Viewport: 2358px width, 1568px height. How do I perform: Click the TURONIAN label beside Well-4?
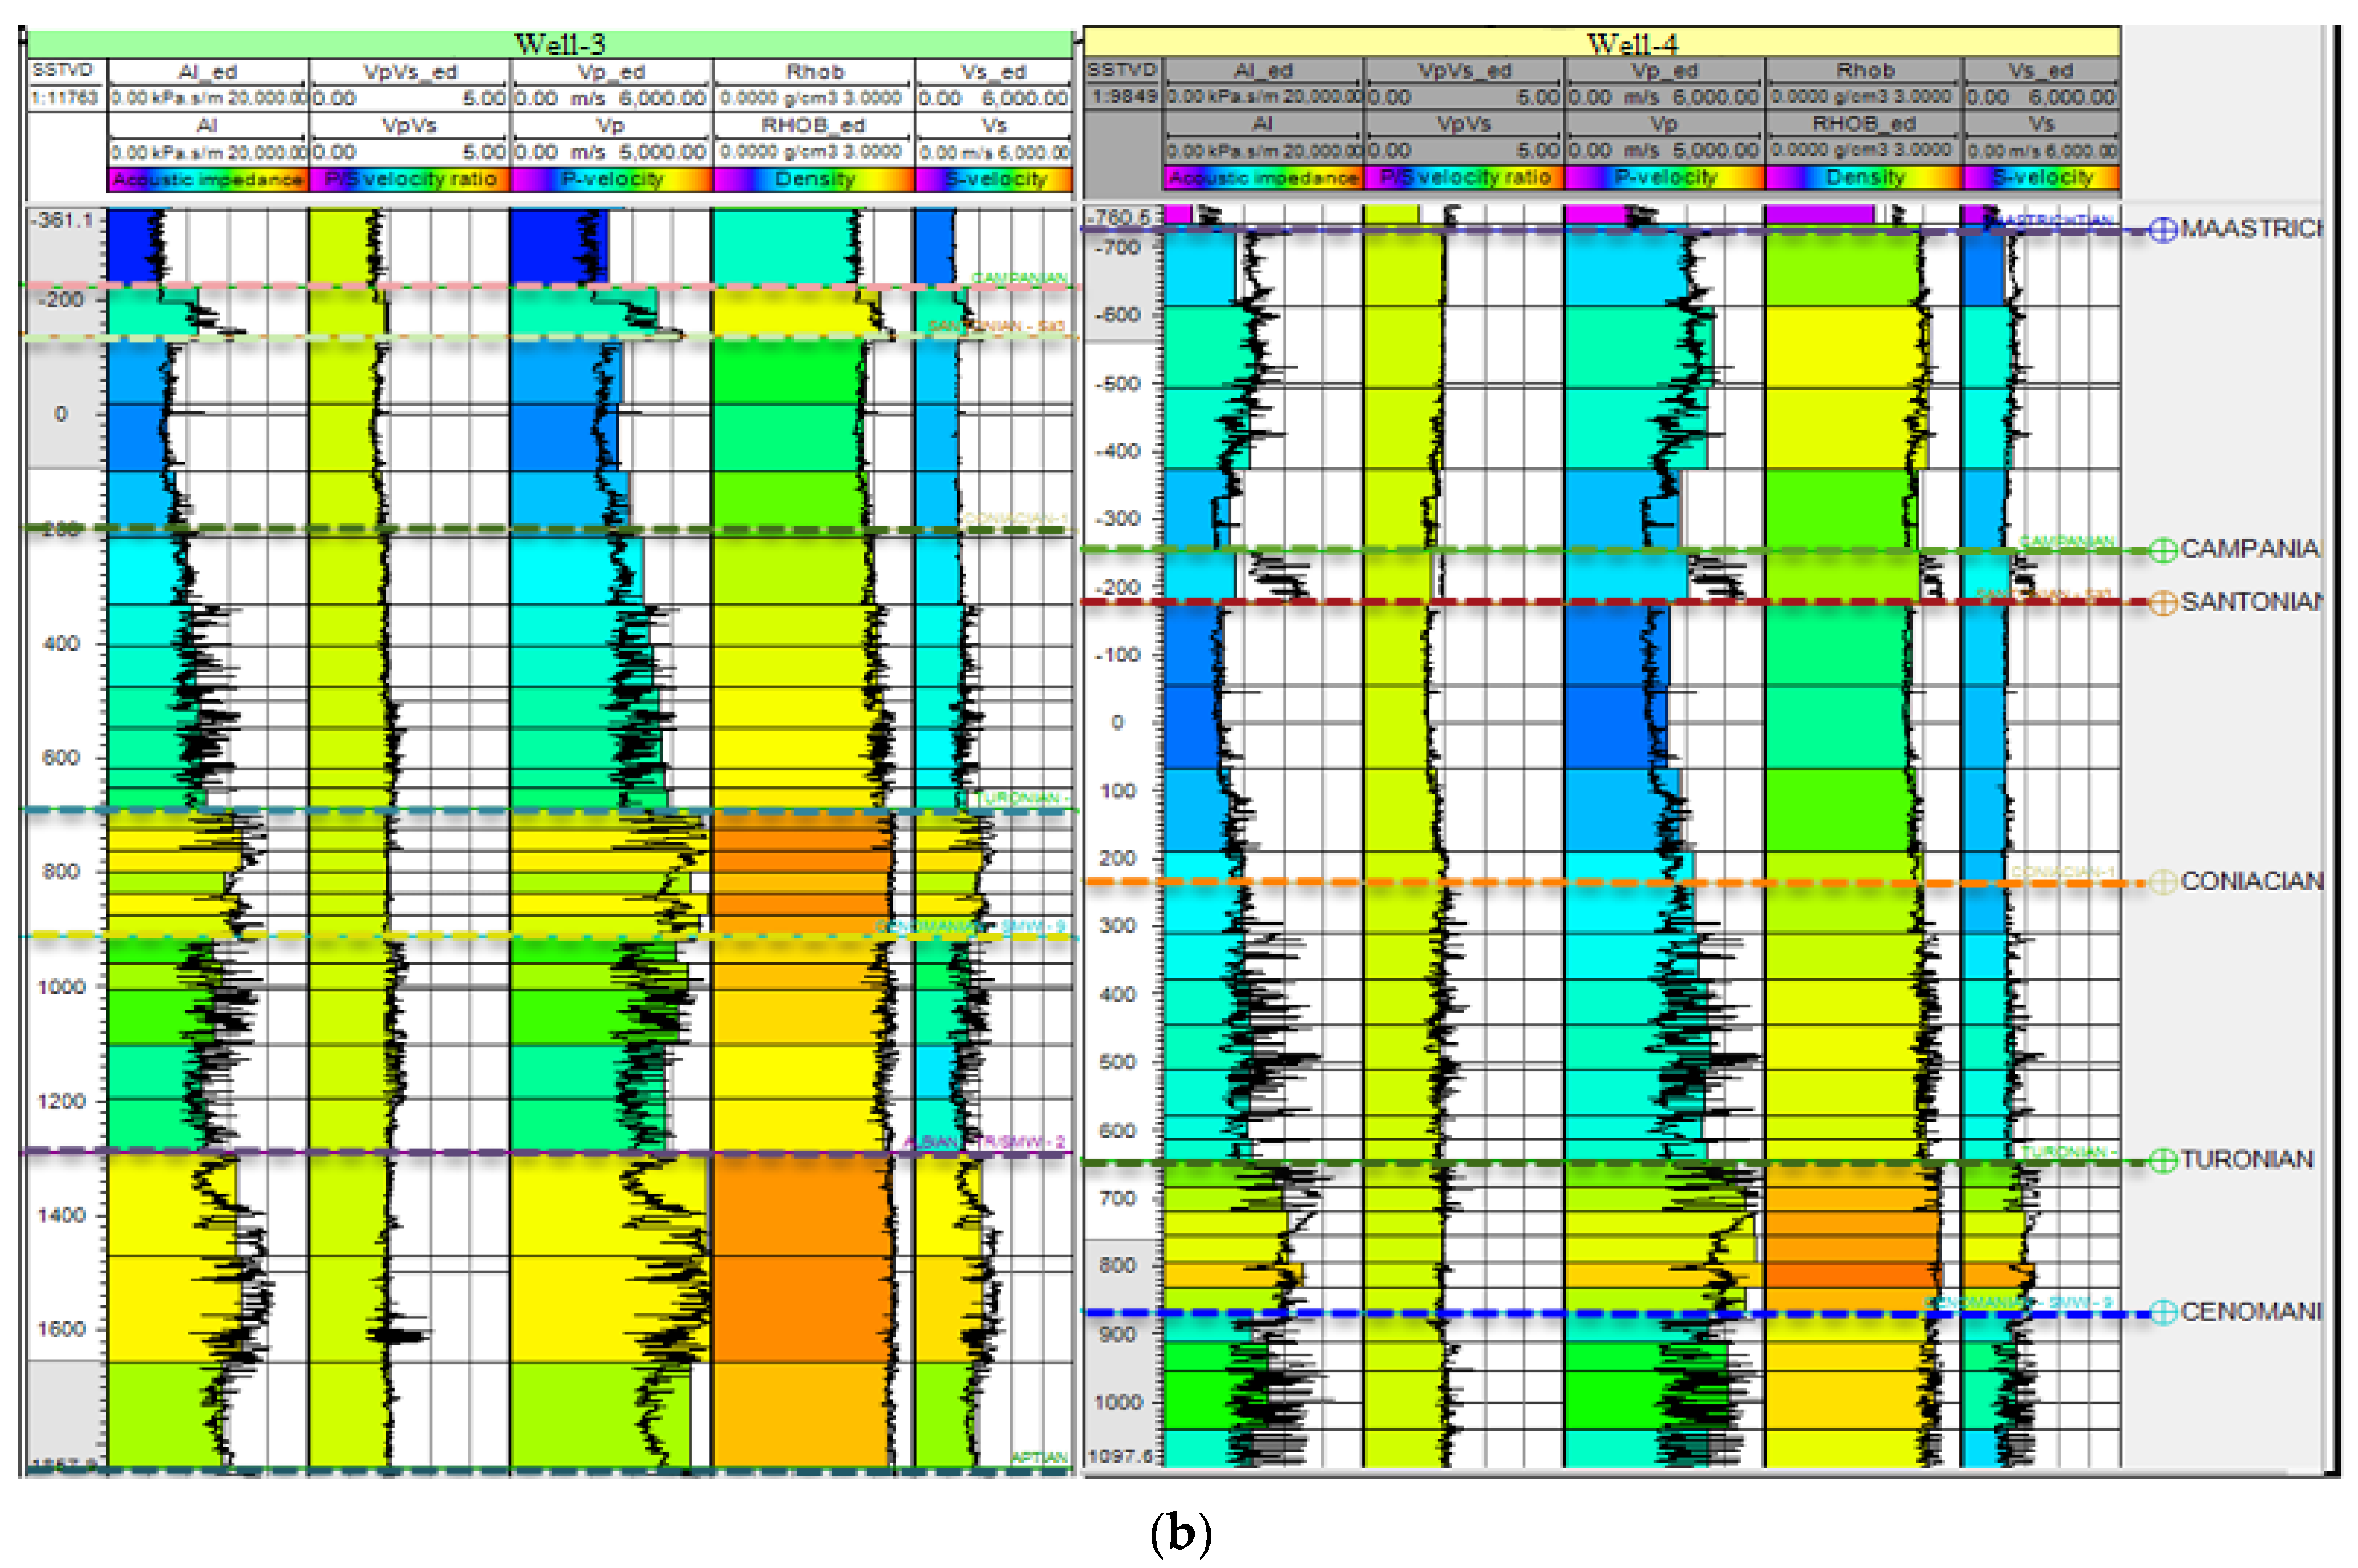[x=2247, y=1160]
